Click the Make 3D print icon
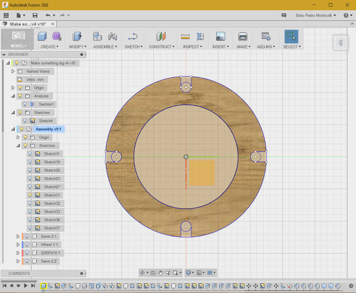This screenshot has height=293, width=356. click(x=243, y=36)
